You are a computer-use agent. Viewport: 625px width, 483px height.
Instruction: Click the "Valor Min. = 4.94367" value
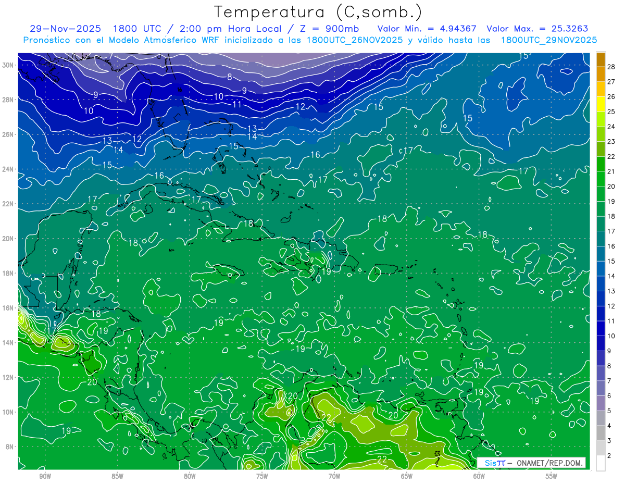coord(427,29)
